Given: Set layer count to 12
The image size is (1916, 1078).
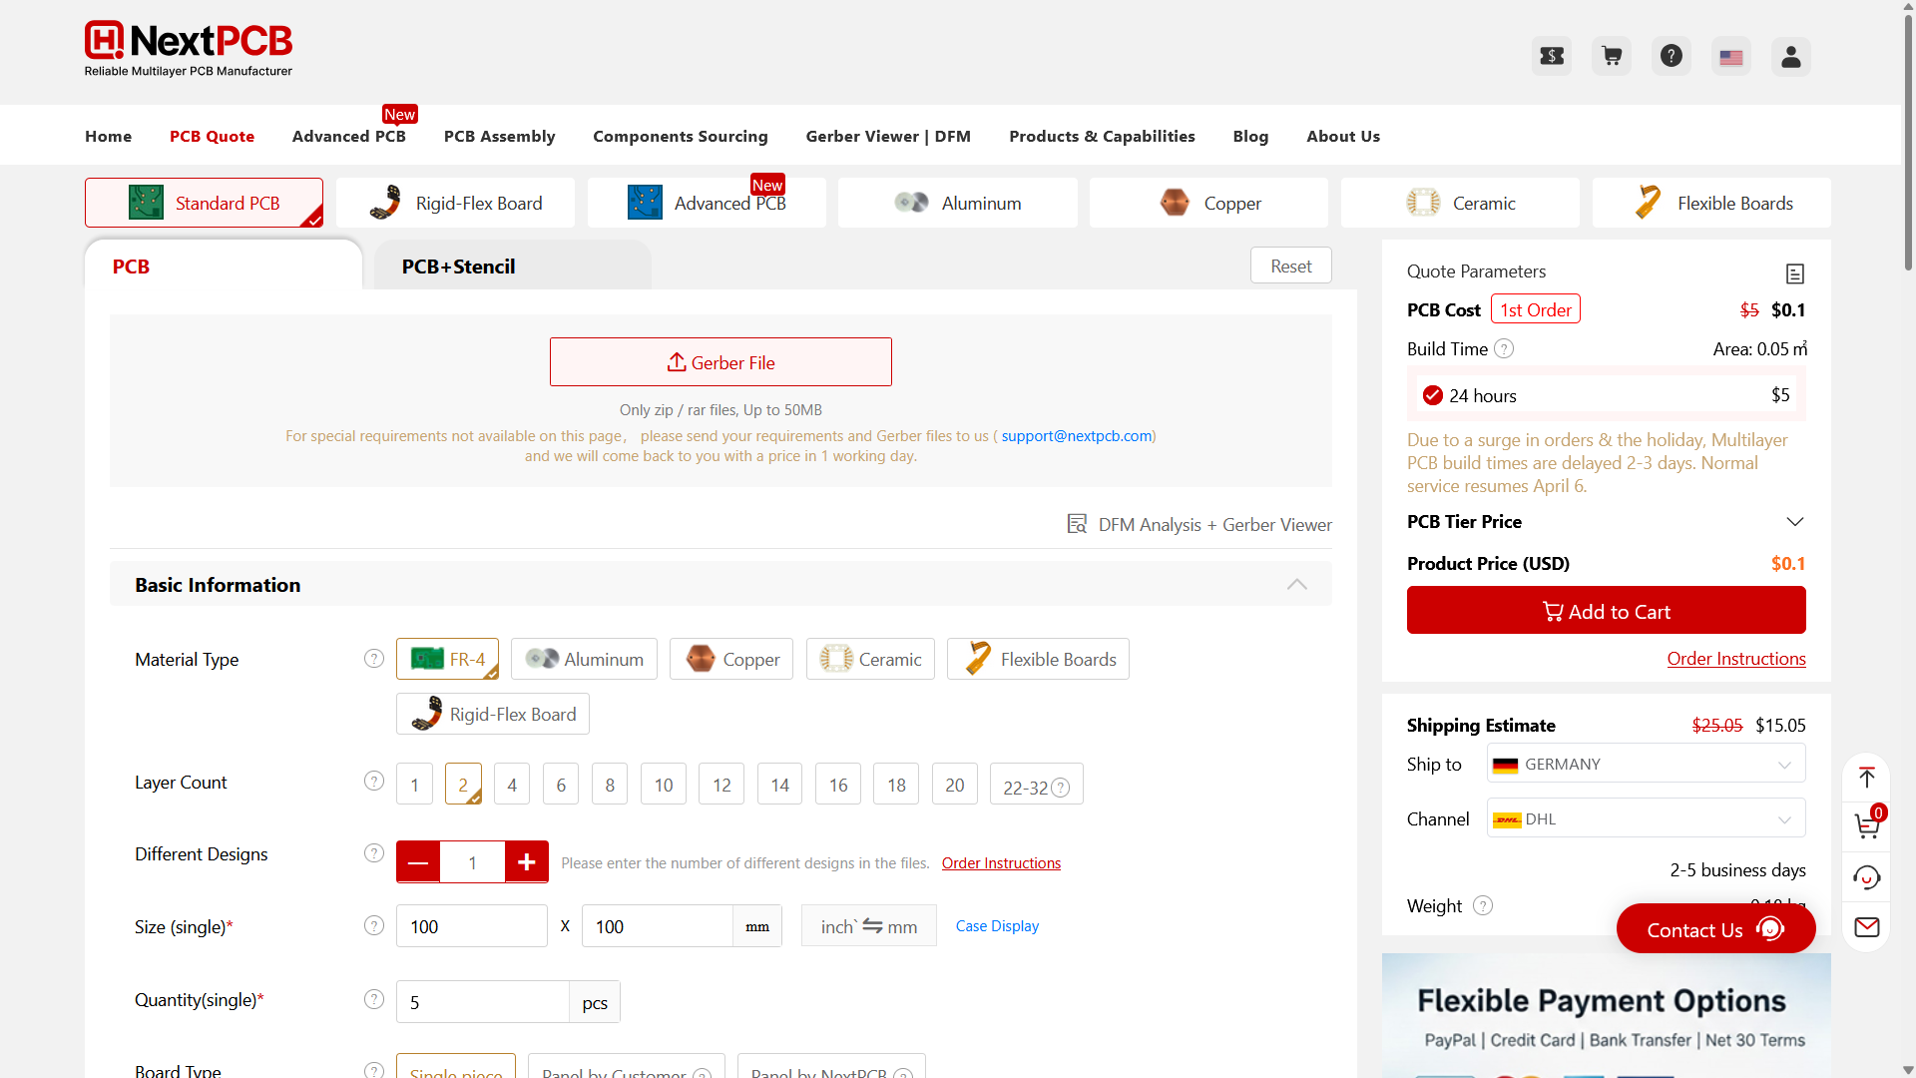Looking at the screenshot, I should click(721, 785).
